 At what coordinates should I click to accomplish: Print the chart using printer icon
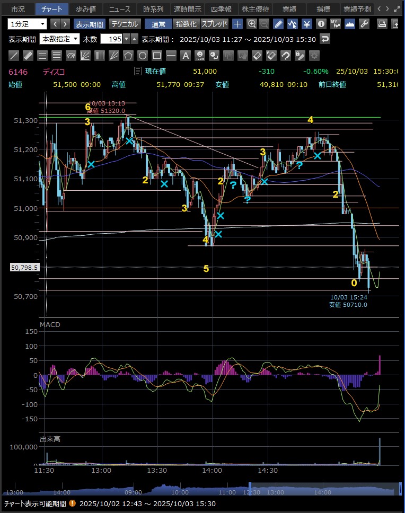click(x=382, y=24)
